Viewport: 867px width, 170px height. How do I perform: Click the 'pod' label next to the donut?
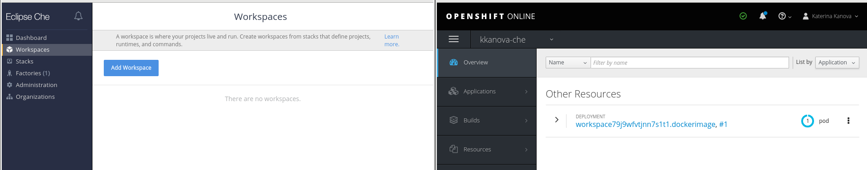pyautogui.click(x=824, y=121)
